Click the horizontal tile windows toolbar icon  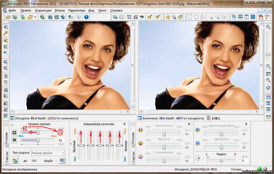(240, 17)
